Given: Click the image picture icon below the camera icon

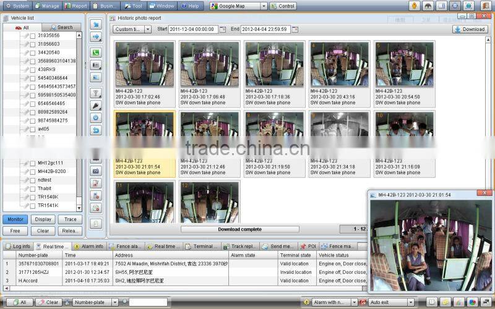Looking at the screenshot, I should 96,77.
